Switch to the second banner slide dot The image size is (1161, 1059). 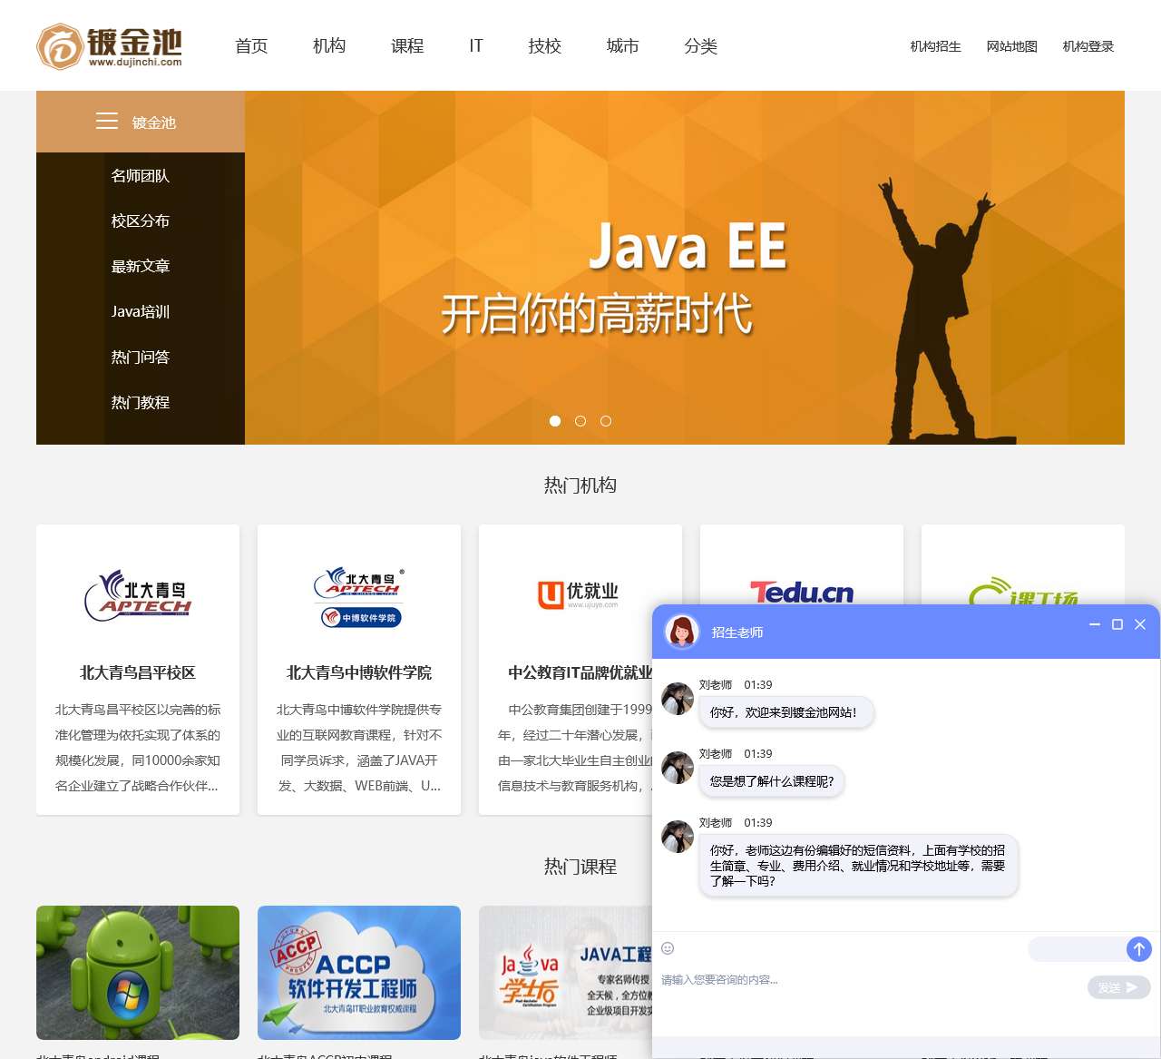(580, 421)
